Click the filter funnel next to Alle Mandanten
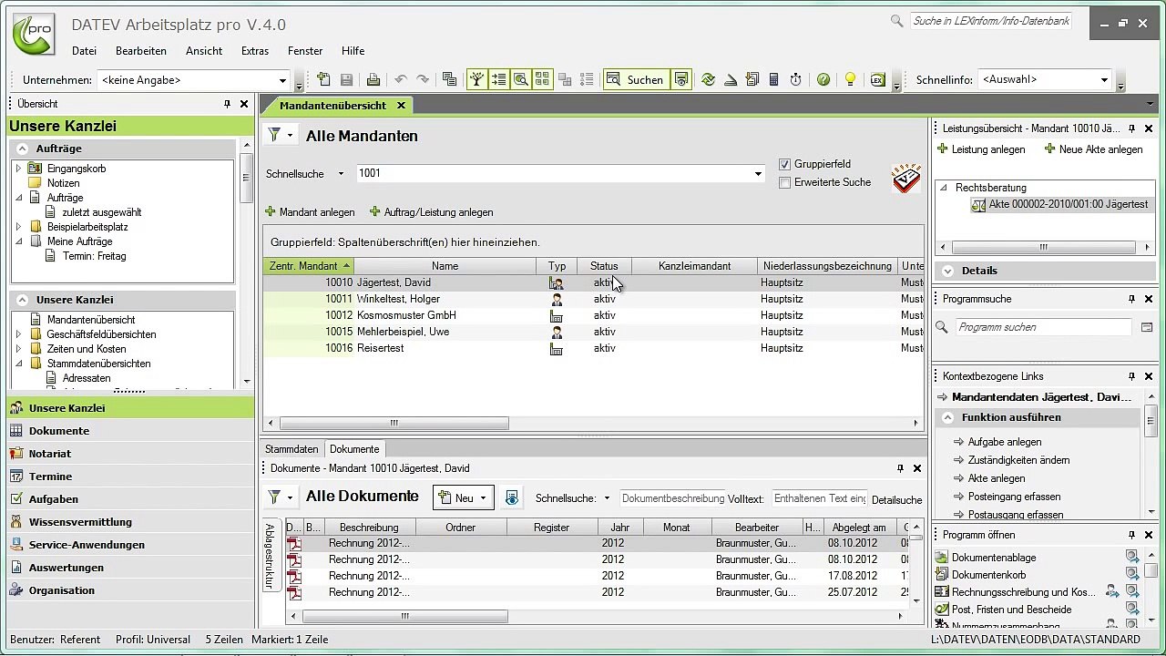 point(274,136)
